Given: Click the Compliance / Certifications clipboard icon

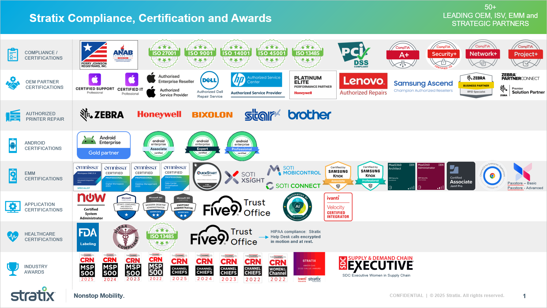Looking at the screenshot, I should coord(13,55).
